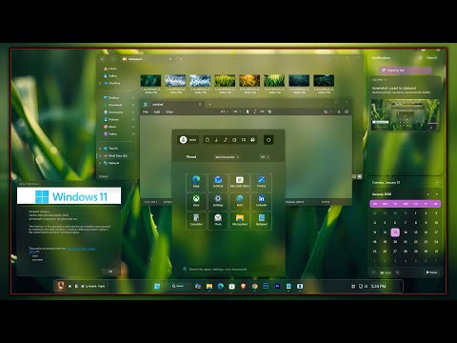The width and height of the screenshot is (457, 343).
Task: Click OK in About Windows dialog
Action: point(110,272)
